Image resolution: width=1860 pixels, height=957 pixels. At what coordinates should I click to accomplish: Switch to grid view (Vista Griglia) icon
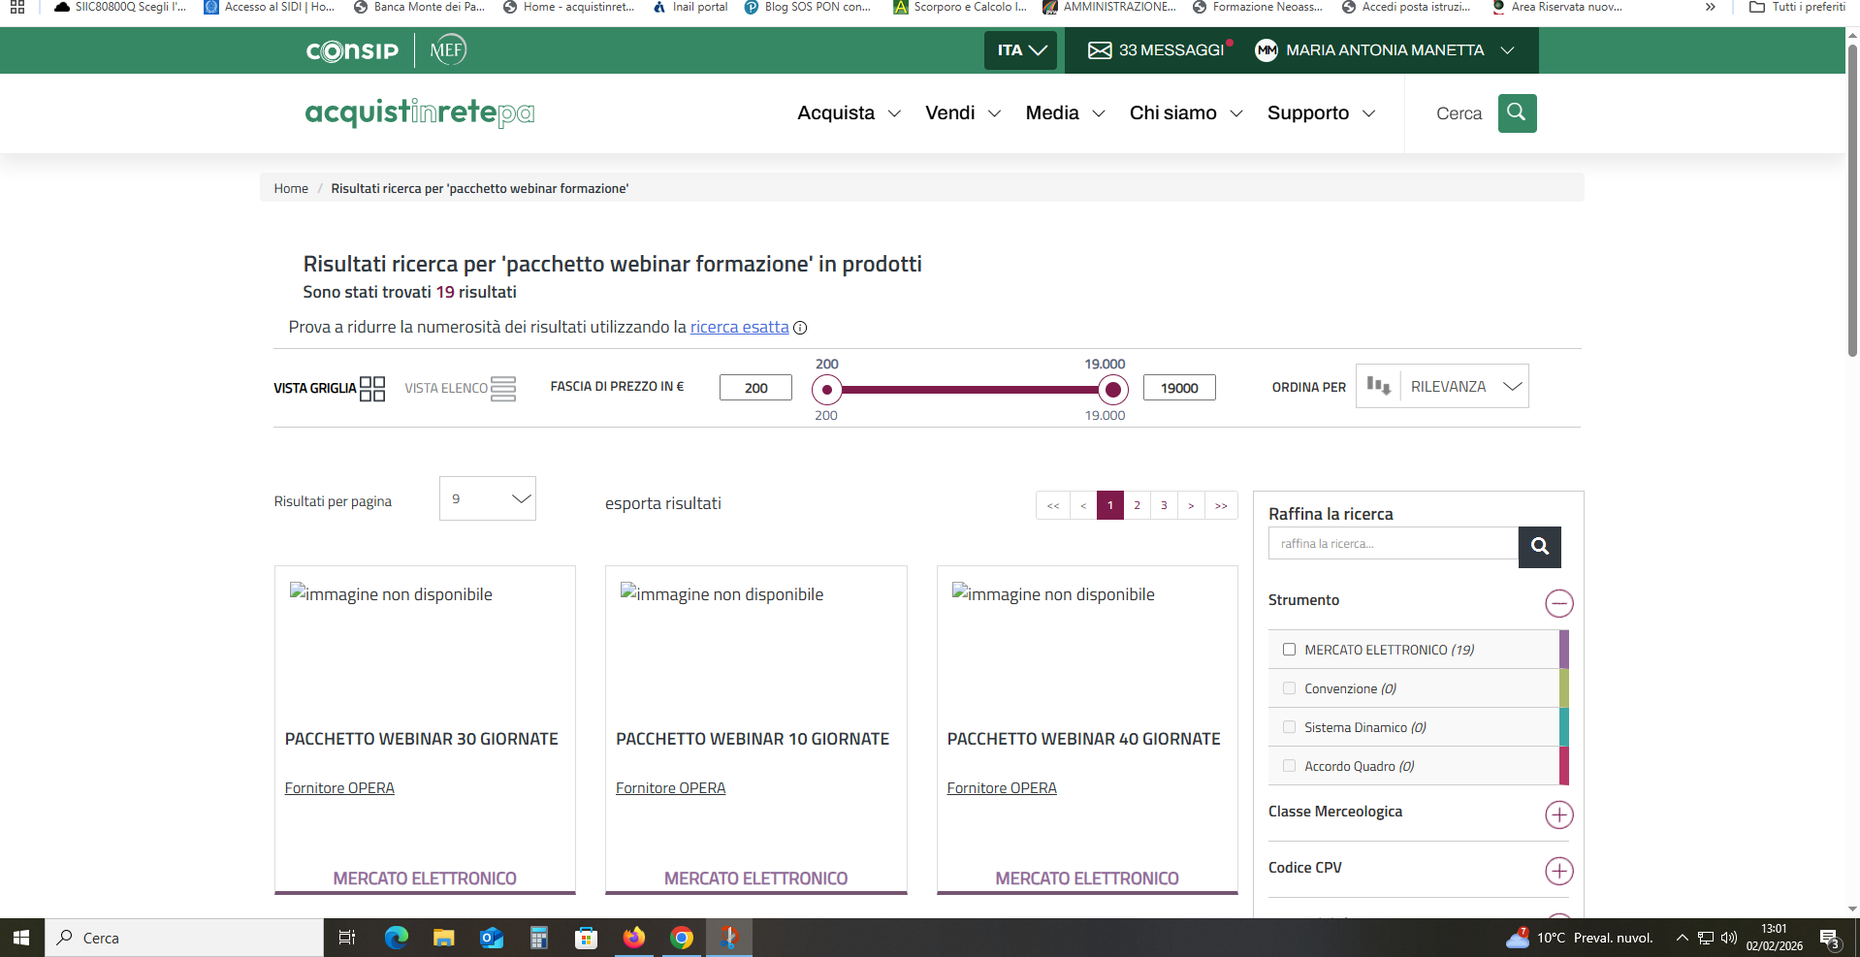coord(372,389)
